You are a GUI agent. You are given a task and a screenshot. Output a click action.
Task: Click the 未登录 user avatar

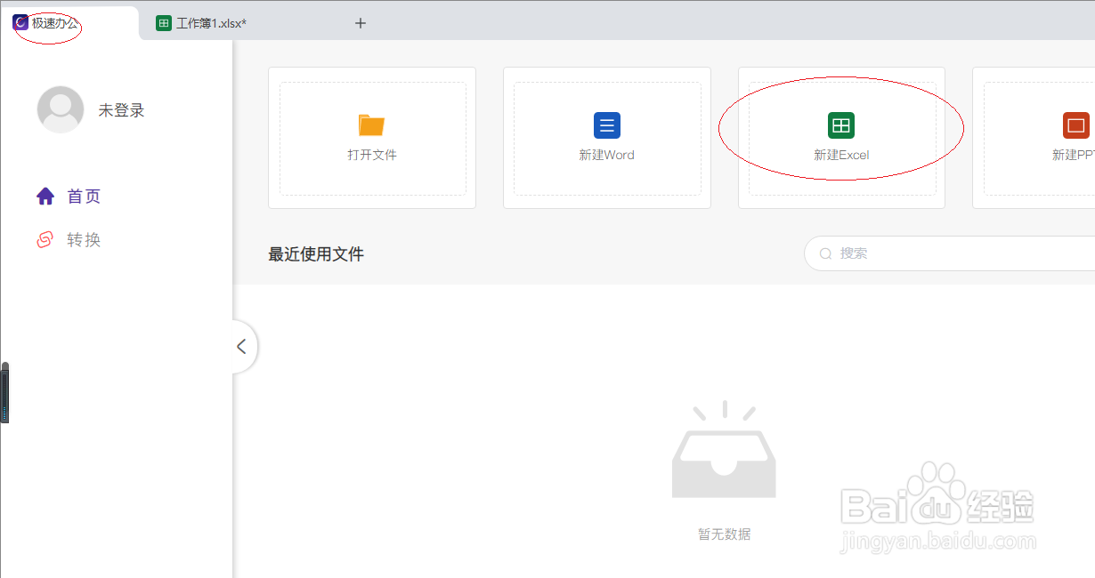coord(60,108)
